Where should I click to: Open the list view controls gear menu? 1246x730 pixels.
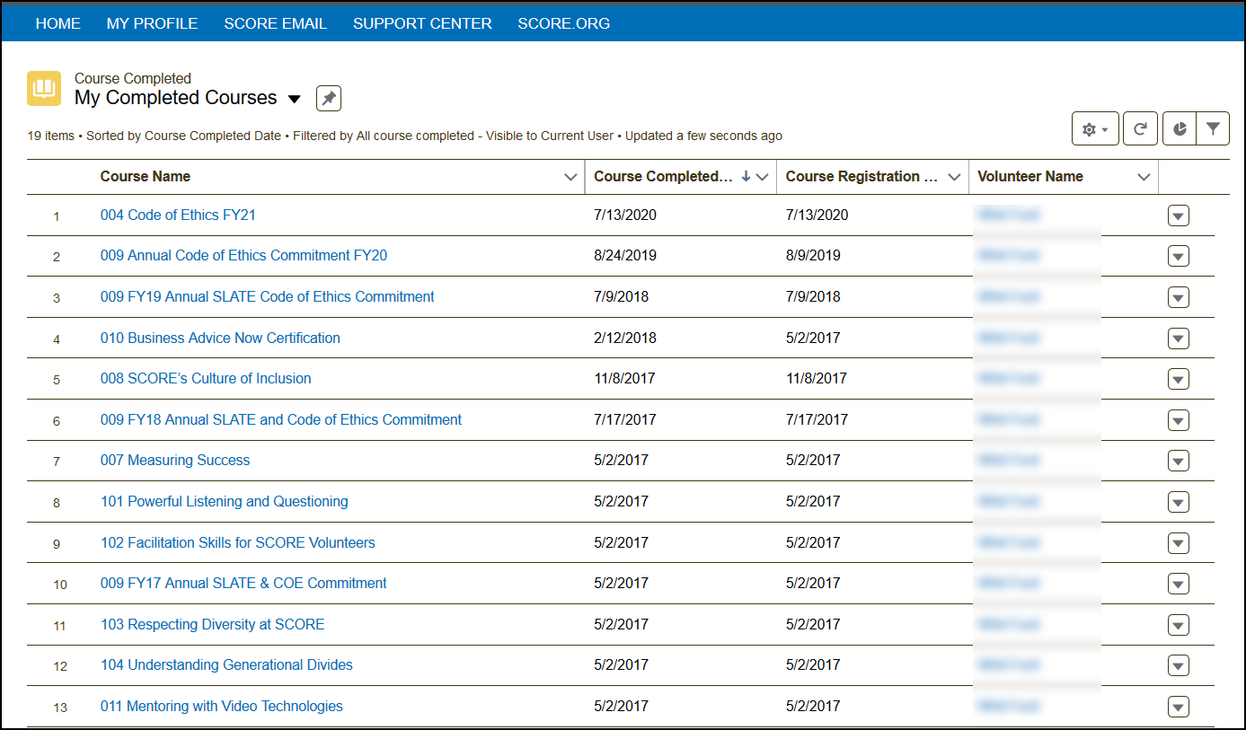[x=1095, y=129]
